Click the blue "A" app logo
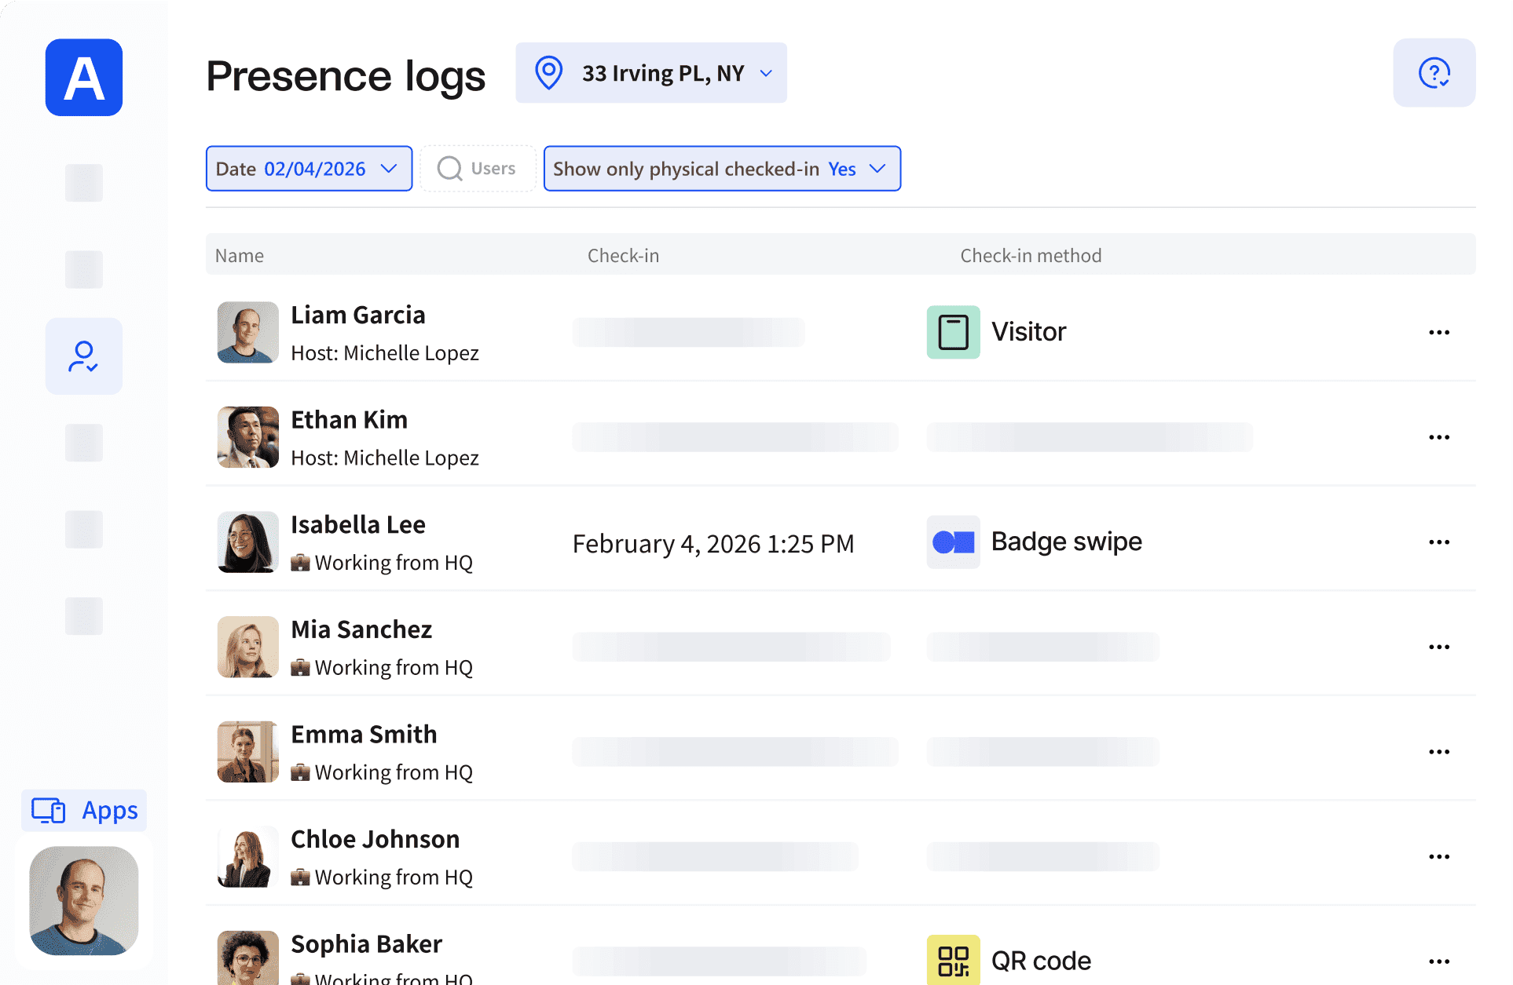This screenshot has height=985, width=1513. pyautogui.click(x=83, y=78)
